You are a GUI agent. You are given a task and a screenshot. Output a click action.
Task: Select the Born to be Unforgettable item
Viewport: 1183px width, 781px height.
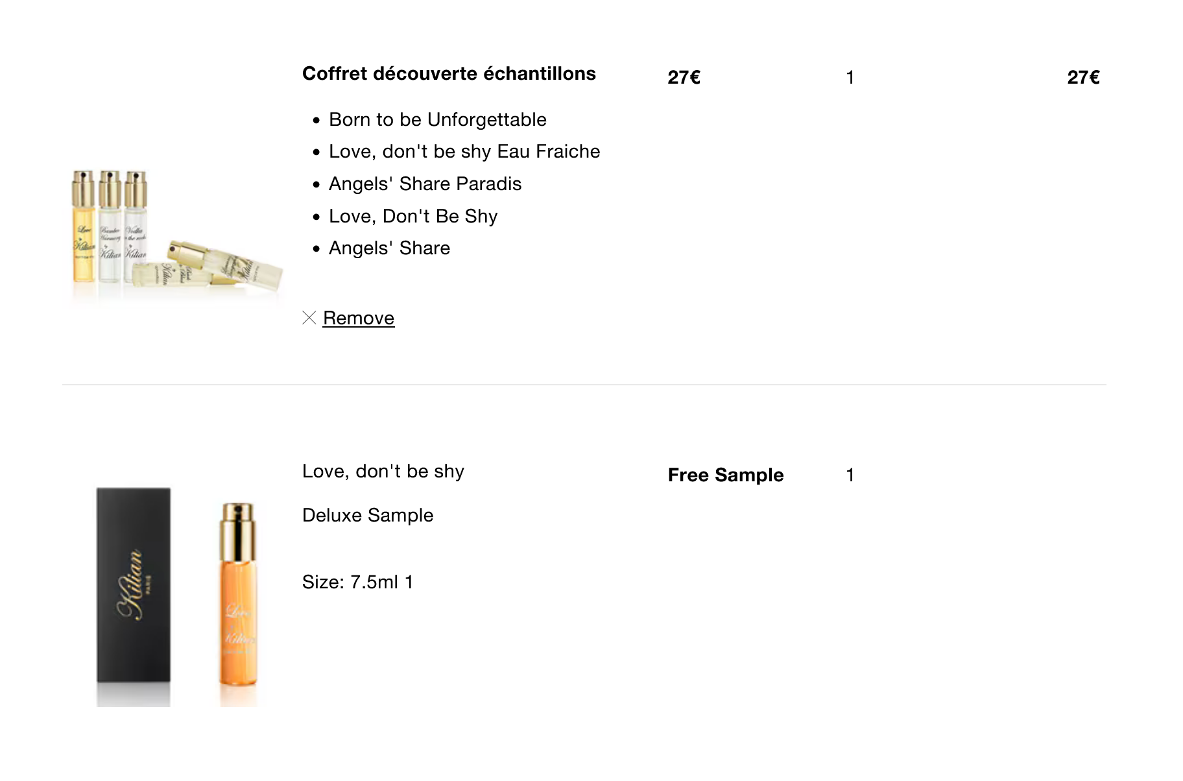click(x=438, y=120)
